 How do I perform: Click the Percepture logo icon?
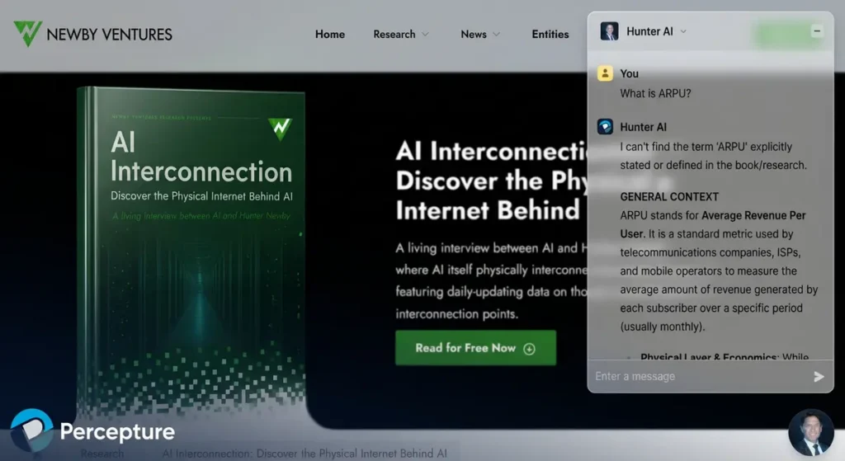point(31,431)
